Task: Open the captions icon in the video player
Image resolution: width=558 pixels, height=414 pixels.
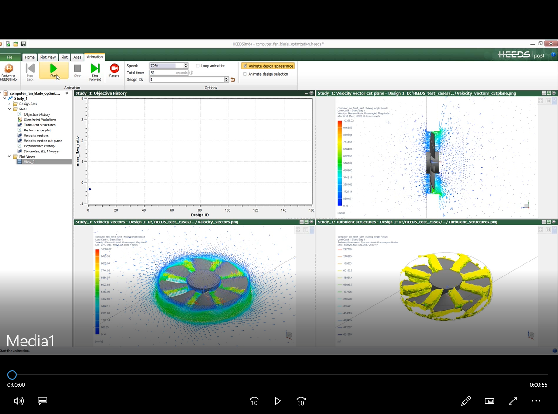Action: [42, 401]
